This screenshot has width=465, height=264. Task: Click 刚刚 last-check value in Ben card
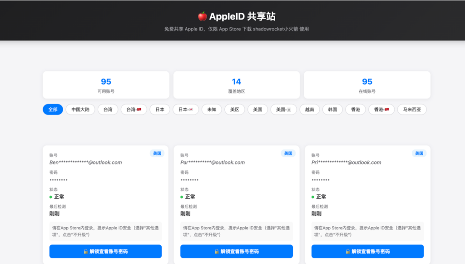click(54, 214)
